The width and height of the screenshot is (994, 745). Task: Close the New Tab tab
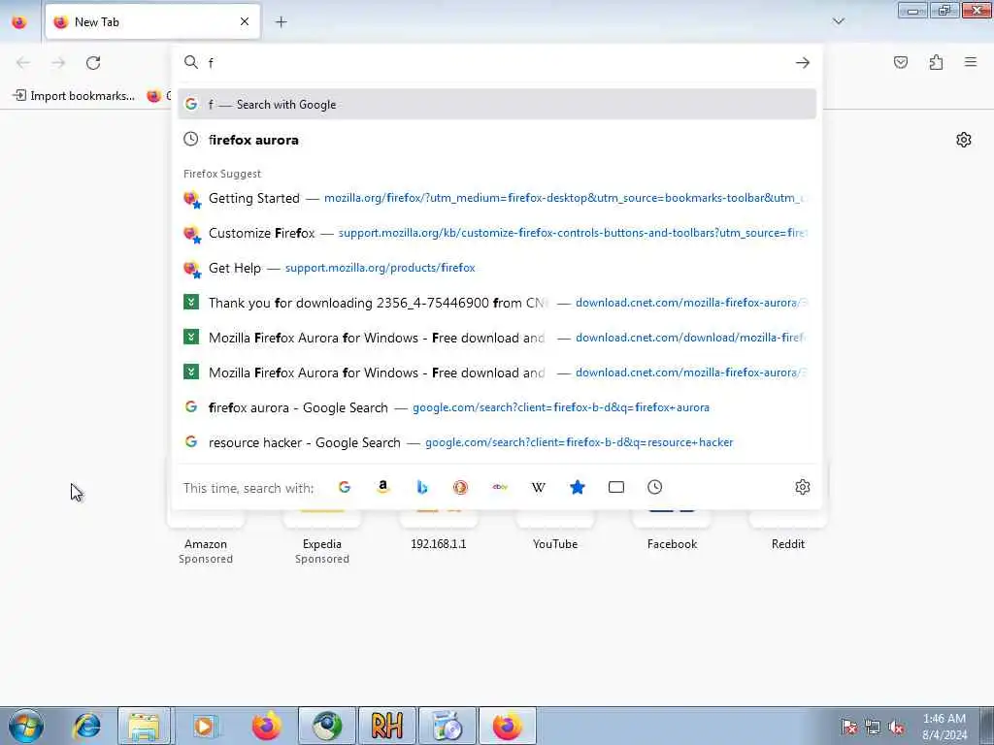click(x=245, y=22)
